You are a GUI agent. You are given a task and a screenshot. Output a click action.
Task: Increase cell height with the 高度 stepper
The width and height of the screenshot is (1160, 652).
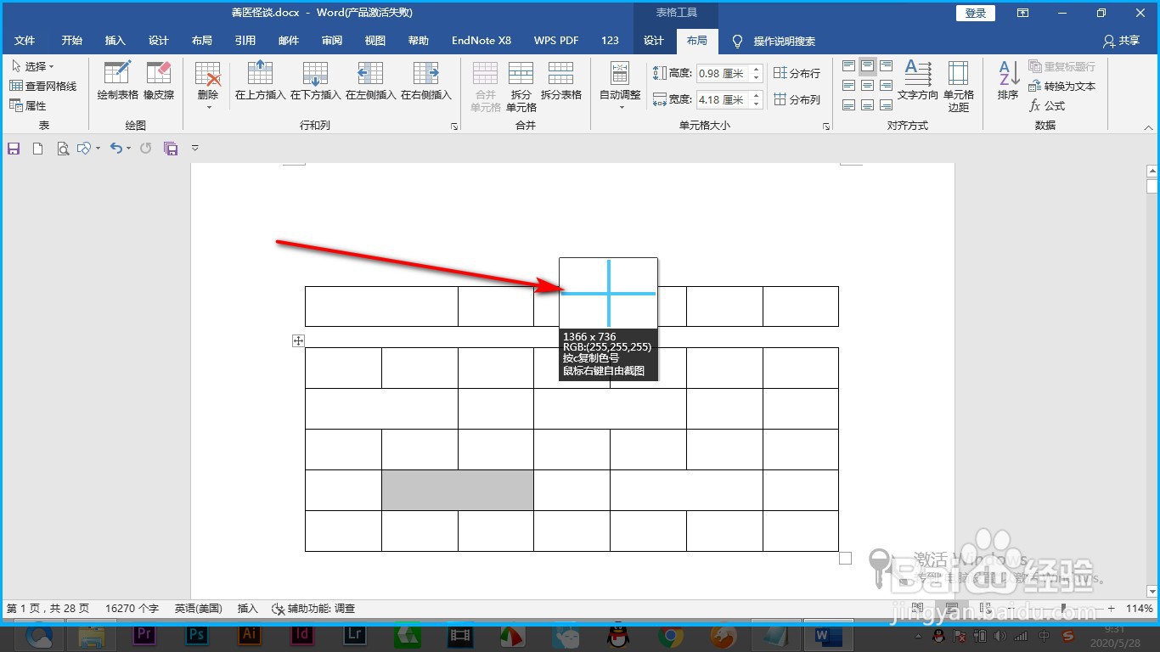pos(756,70)
